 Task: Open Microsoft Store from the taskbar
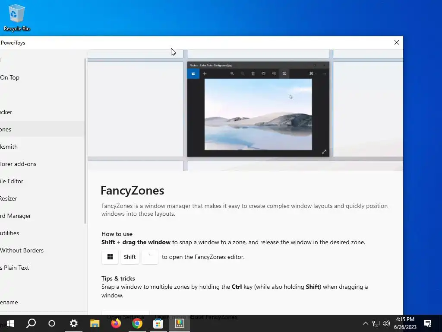(x=158, y=323)
